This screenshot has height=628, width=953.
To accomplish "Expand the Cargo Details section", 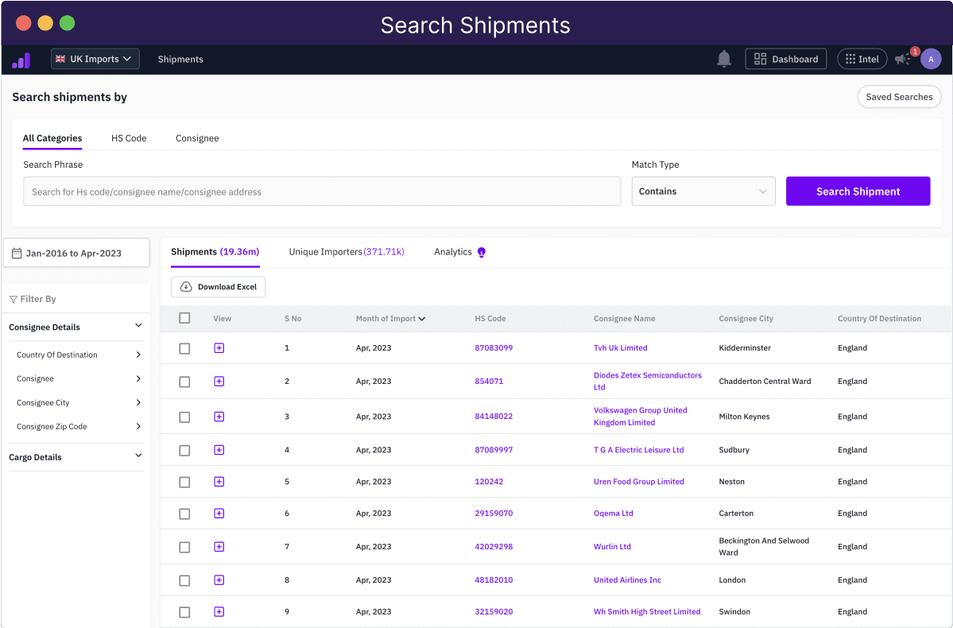I will (138, 456).
